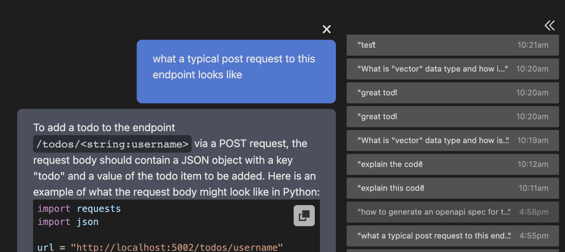Viewport: 565px width, 252px height.
Task: Copy the Python code snippet
Action: tap(304, 215)
